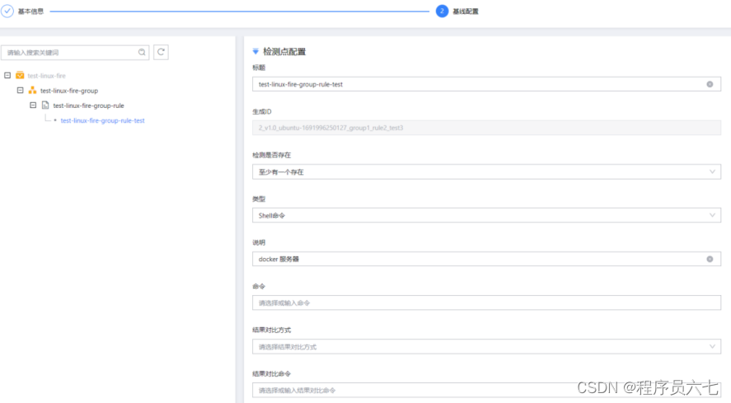Open the 检测是否存在 dropdown
Screen dimensions: 731x403
tap(486, 171)
